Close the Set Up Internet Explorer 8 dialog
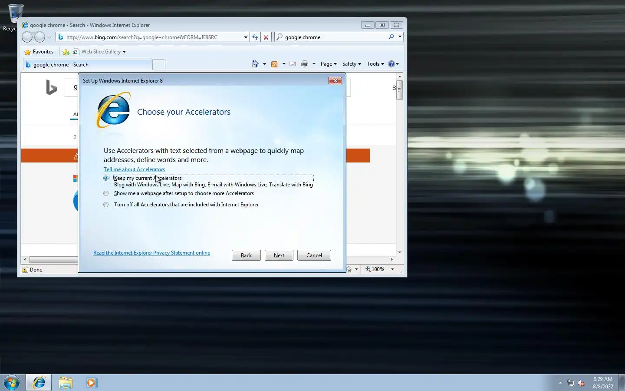Viewport: 625px width, 391px height. pyautogui.click(x=335, y=80)
